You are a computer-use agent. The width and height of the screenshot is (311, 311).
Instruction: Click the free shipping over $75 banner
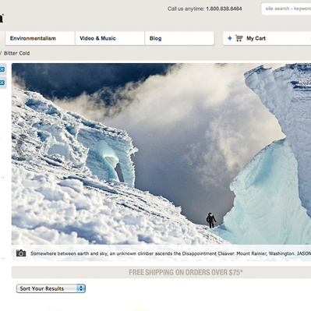coord(186,272)
